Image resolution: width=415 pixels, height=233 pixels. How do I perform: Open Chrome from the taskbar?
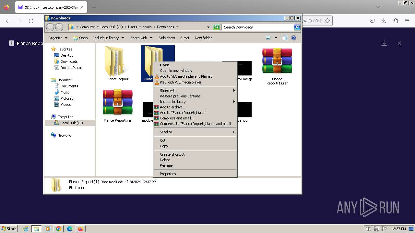[x=59, y=229]
